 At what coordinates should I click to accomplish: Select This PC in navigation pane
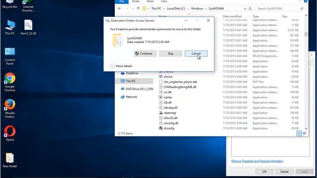pyautogui.click(x=134, y=81)
